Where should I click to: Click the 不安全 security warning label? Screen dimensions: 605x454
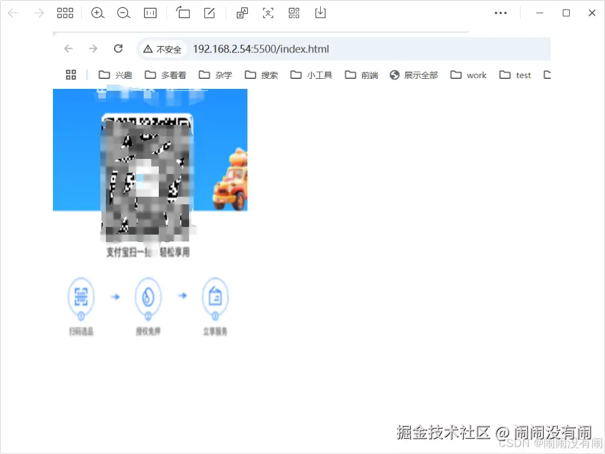163,49
